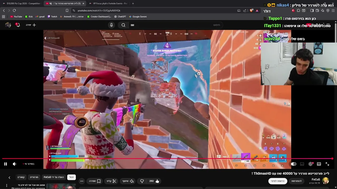
Task: Cast or screen icon in address bar
Action: [239, 10]
